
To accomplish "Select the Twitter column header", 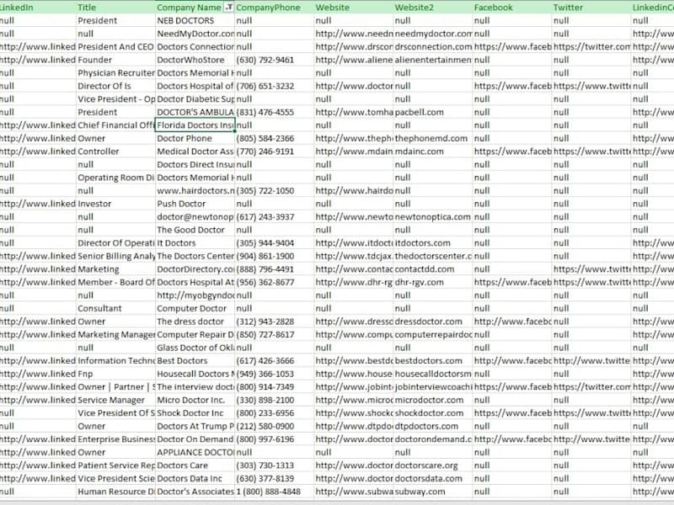I will 591,8.
